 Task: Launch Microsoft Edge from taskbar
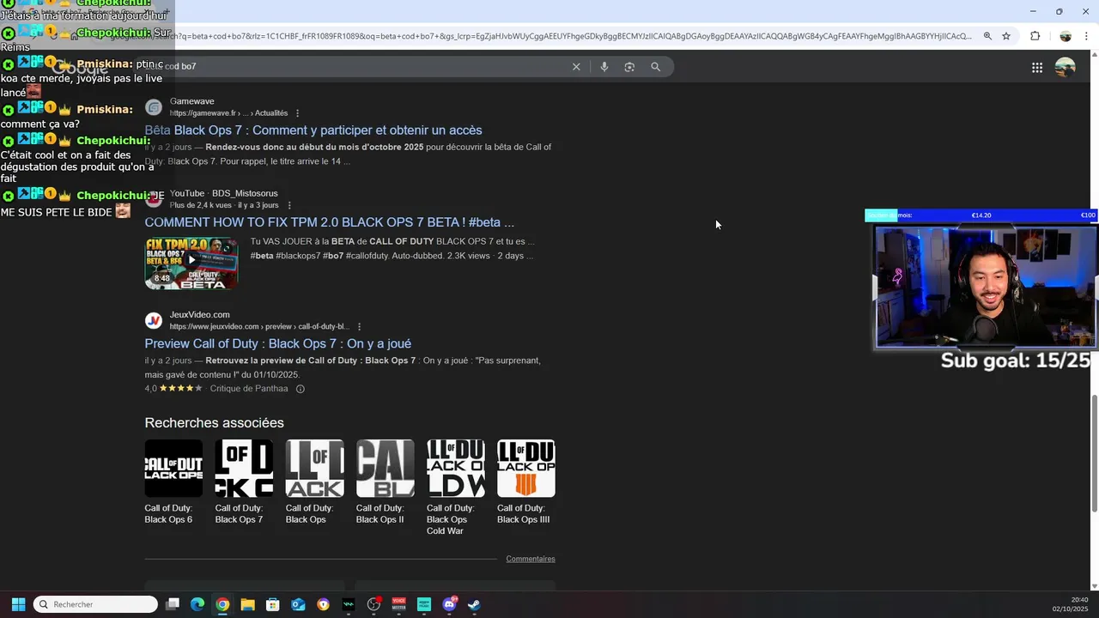pos(197,604)
